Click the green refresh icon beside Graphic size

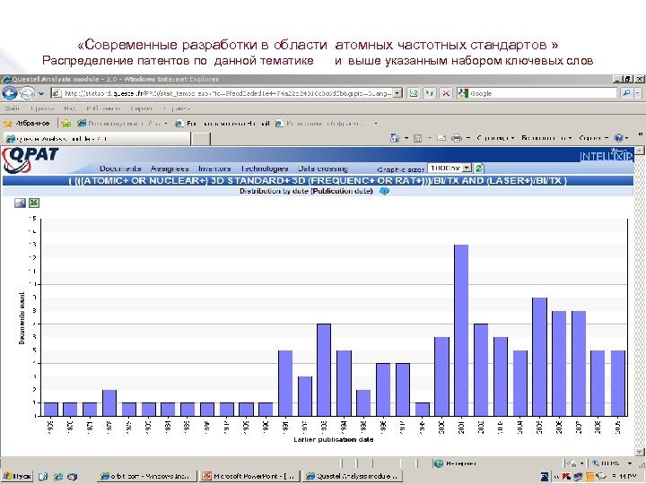pos(479,168)
